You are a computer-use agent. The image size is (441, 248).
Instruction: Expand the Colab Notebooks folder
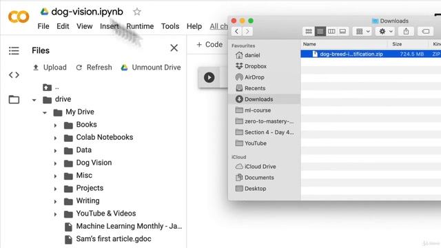[55, 138]
